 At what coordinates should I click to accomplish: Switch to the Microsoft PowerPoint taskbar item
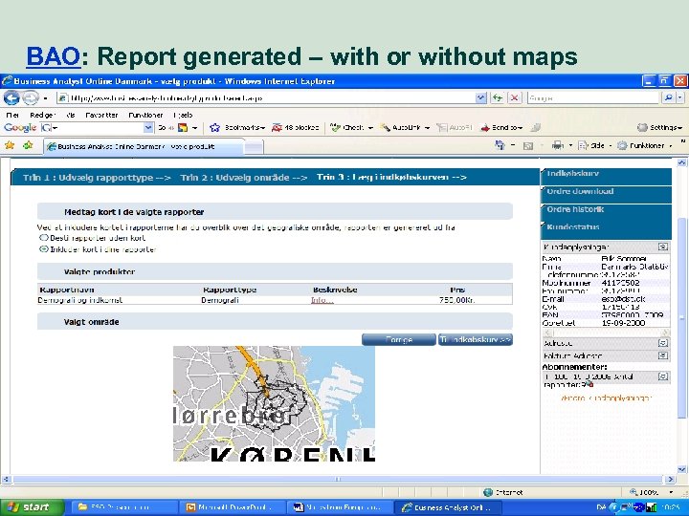(233, 507)
